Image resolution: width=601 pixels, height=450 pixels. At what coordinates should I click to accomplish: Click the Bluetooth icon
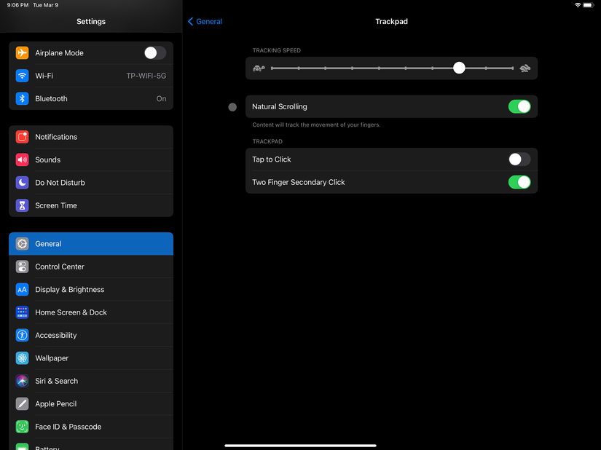pos(22,98)
